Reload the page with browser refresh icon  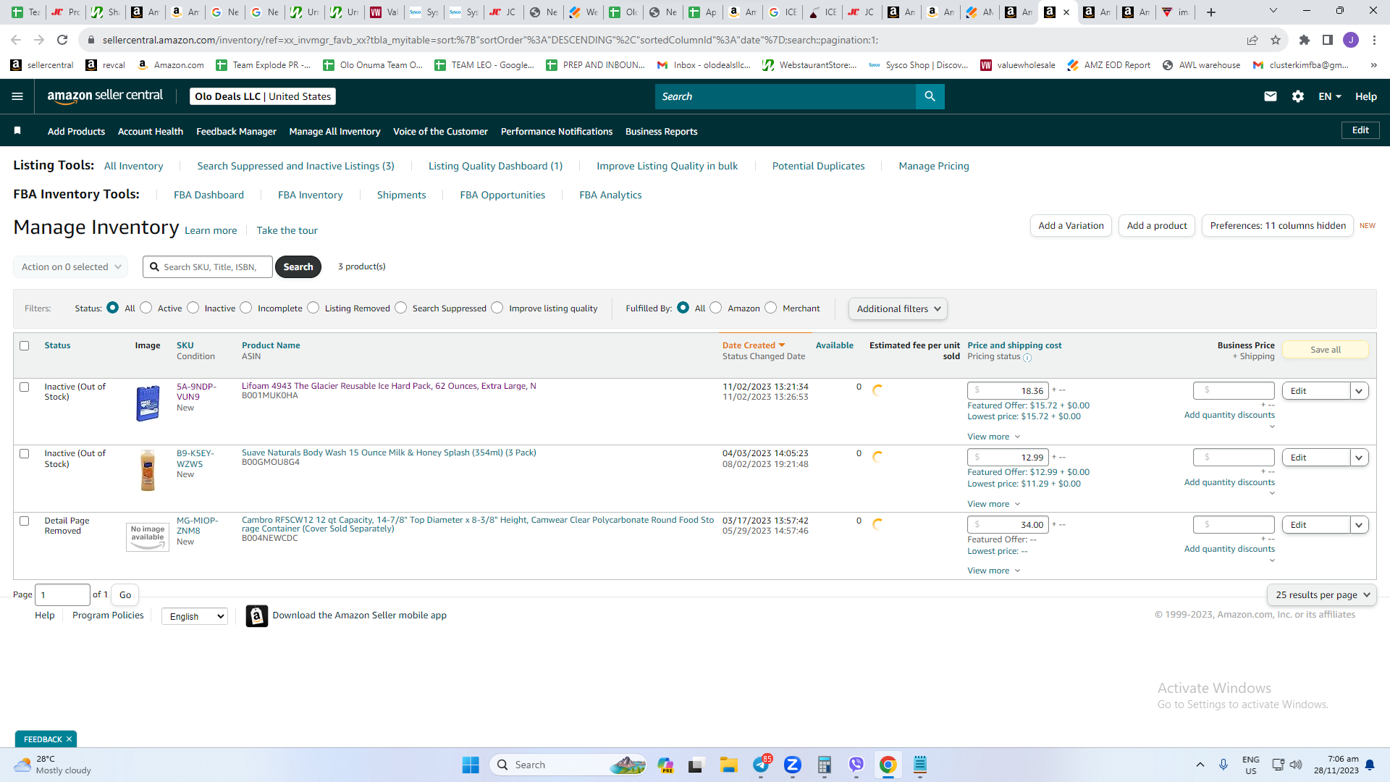click(x=62, y=40)
